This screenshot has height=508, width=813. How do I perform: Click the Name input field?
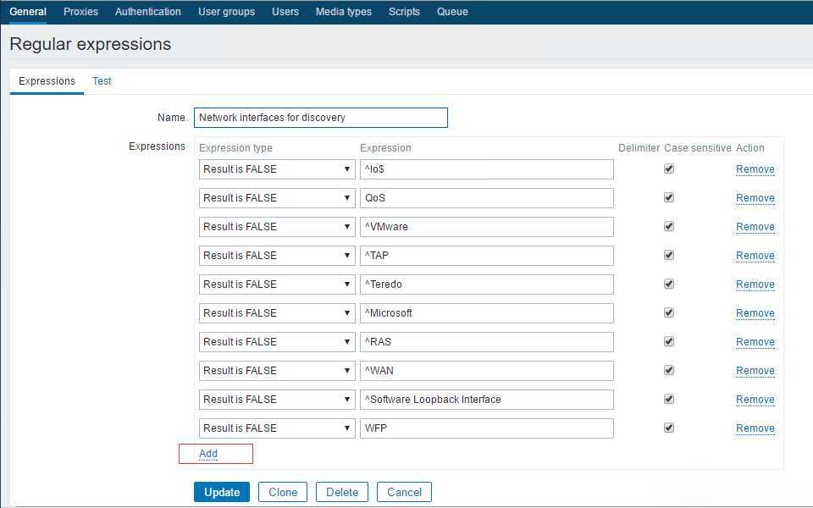[x=320, y=118]
